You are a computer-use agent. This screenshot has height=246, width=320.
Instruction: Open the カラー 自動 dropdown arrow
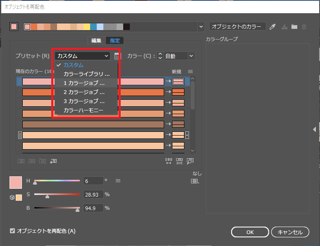click(x=191, y=56)
